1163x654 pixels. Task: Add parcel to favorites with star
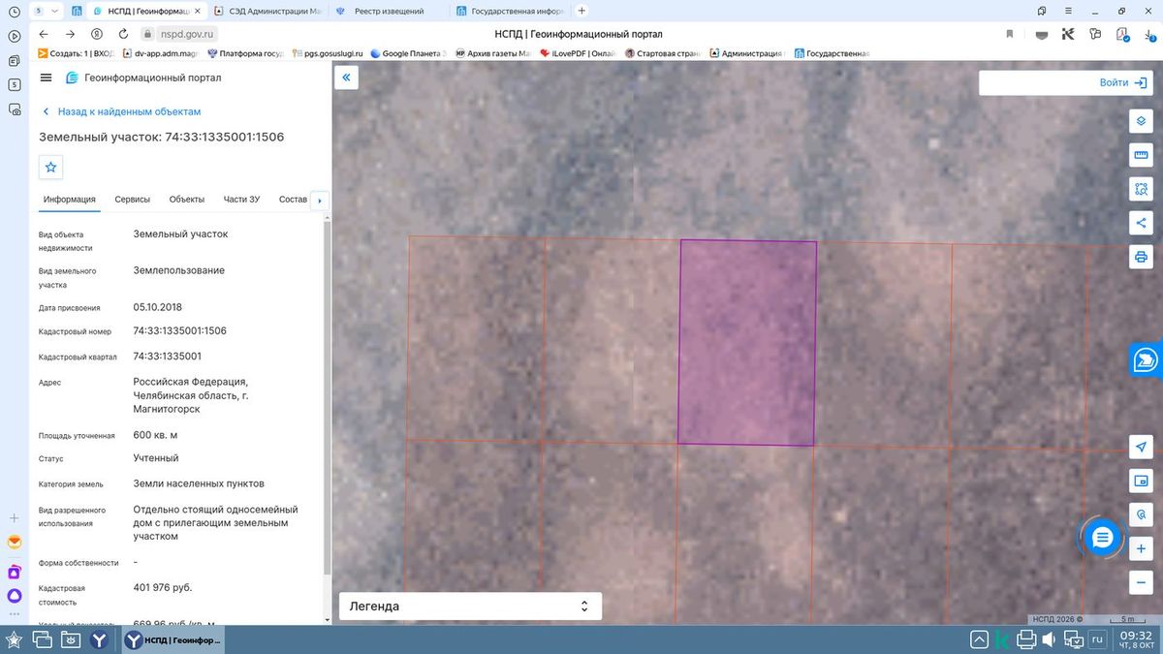(51, 167)
